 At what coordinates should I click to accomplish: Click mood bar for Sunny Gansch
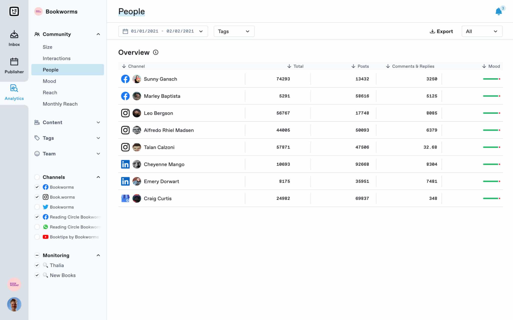[x=491, y=79]
